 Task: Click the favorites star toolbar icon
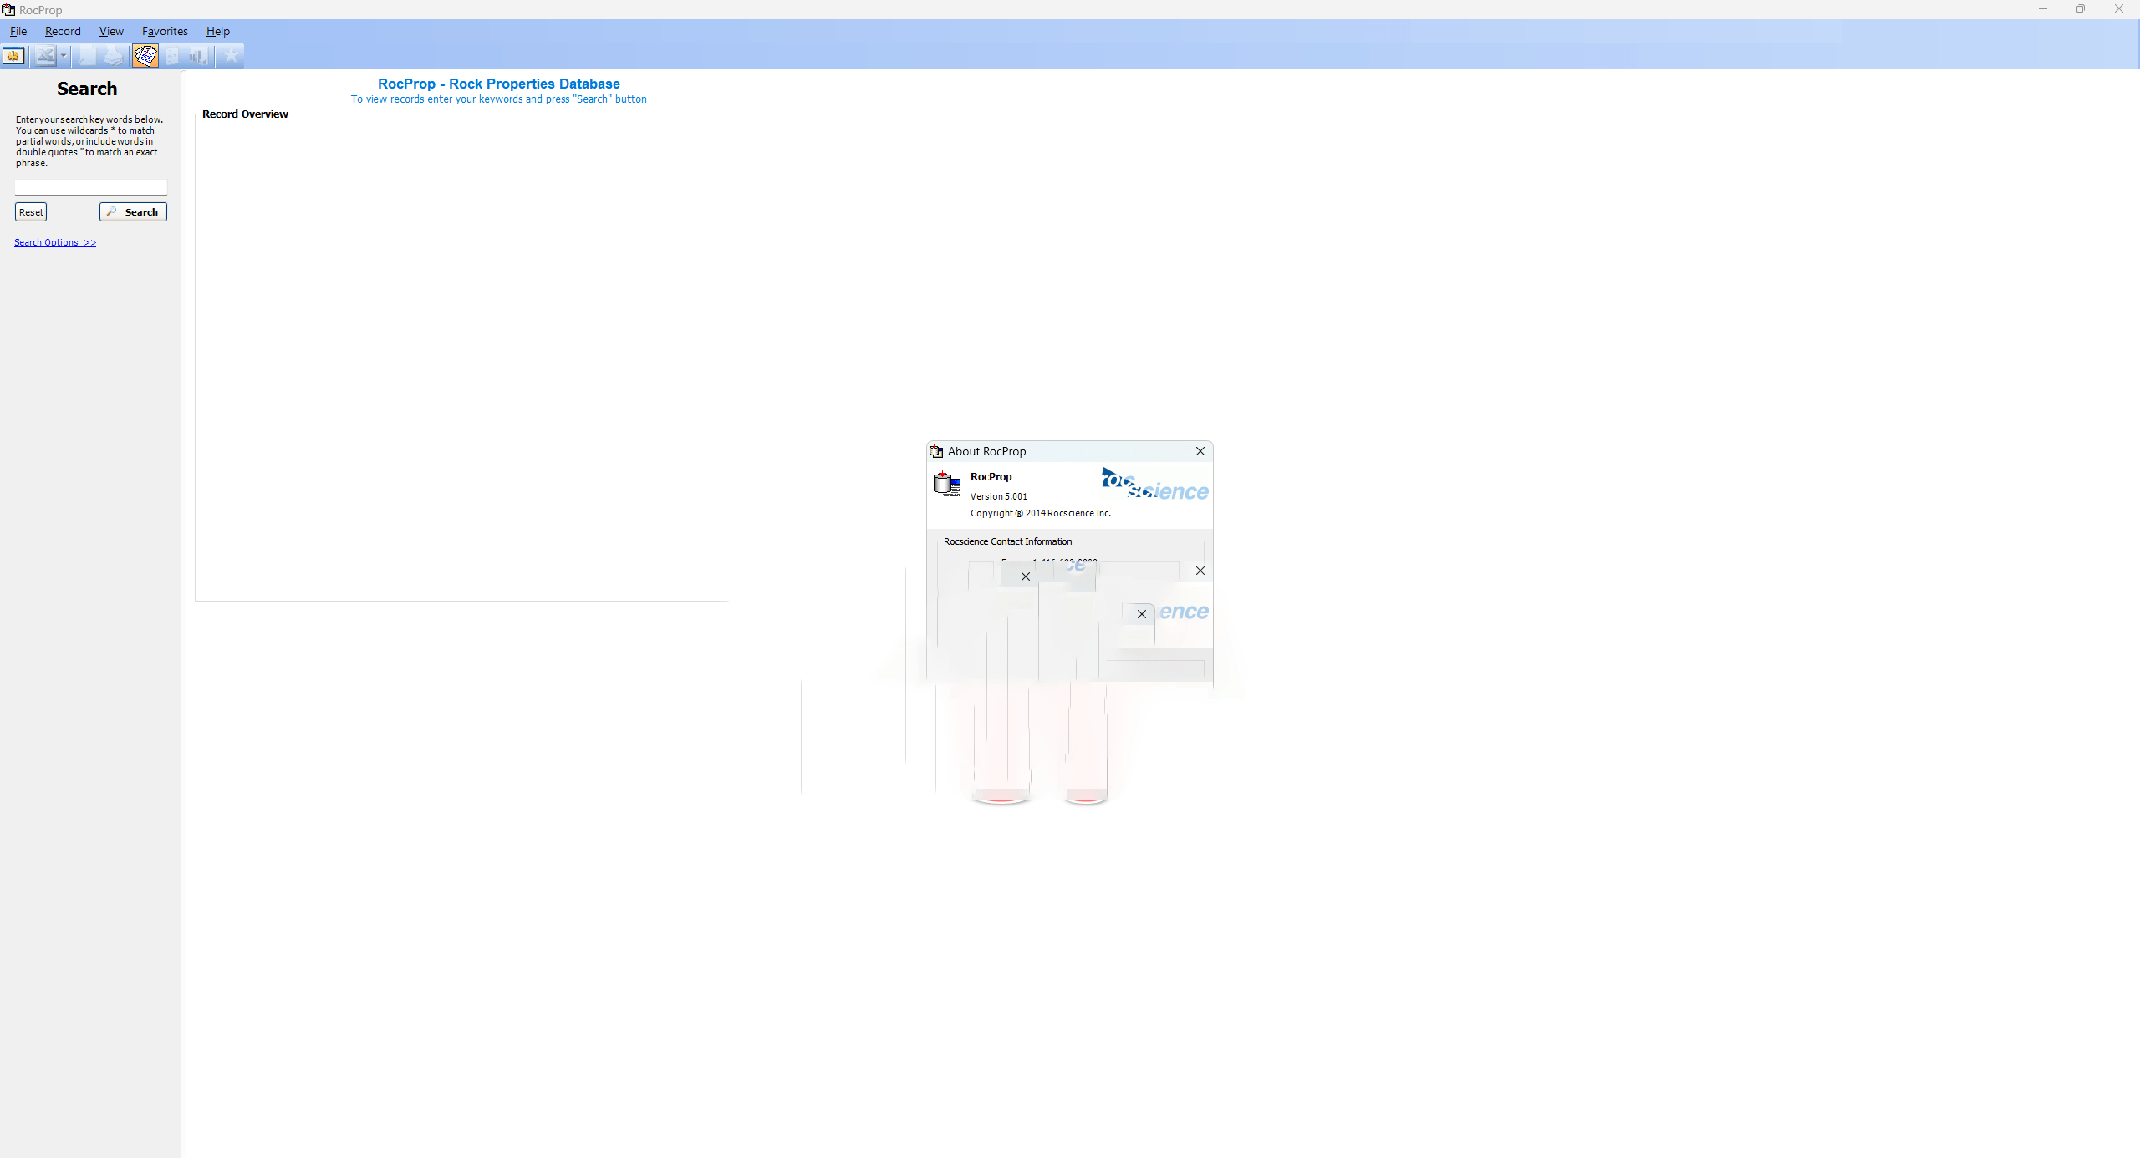(x=231, y=56)
